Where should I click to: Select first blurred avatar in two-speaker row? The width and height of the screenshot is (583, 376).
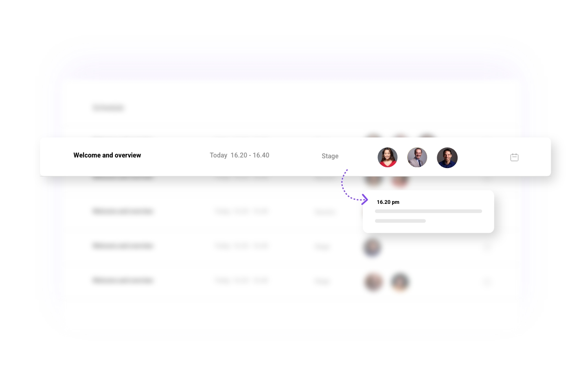(373, 282)
